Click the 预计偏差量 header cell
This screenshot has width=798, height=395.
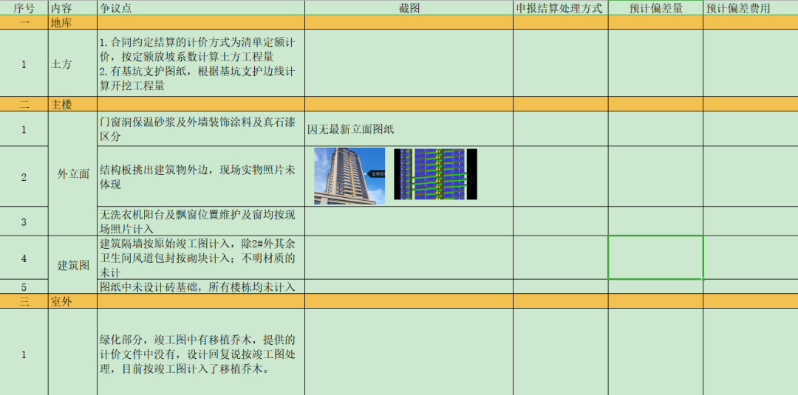(x=655, y=8)
